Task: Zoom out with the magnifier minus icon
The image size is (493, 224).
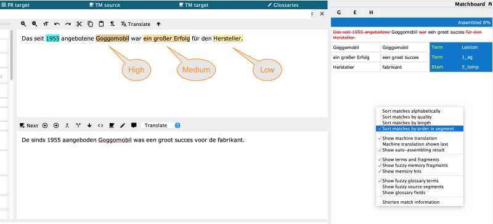Action: pos(35,24)
